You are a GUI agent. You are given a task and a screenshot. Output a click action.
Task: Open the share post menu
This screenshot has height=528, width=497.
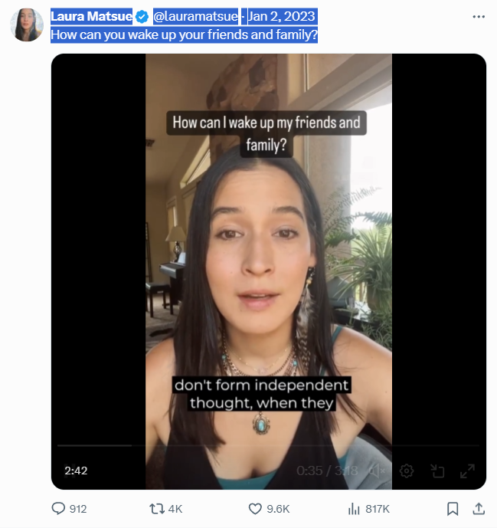tap(479, 509)
